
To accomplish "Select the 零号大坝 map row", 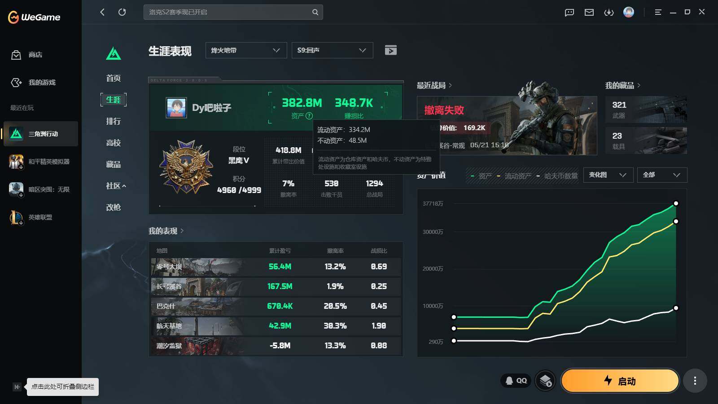I will 276,267.
